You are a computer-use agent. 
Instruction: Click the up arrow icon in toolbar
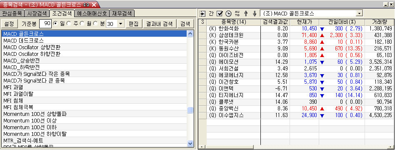tap(246, 13)
